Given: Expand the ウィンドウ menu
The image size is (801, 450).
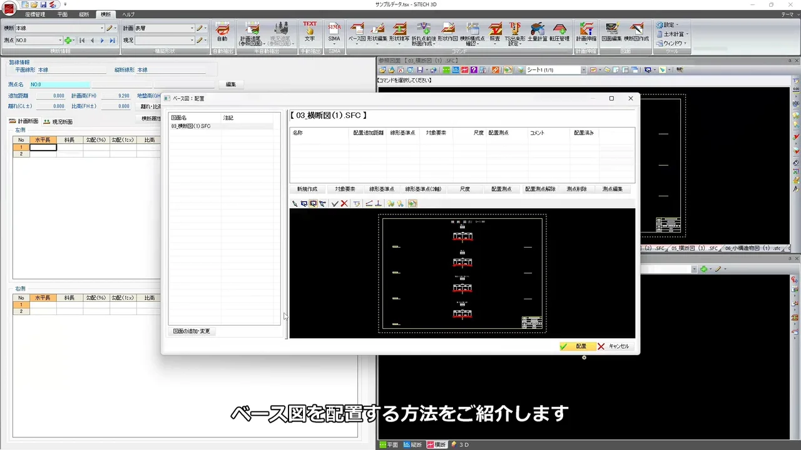Looking at the screenshot, I should pos(671,44).
